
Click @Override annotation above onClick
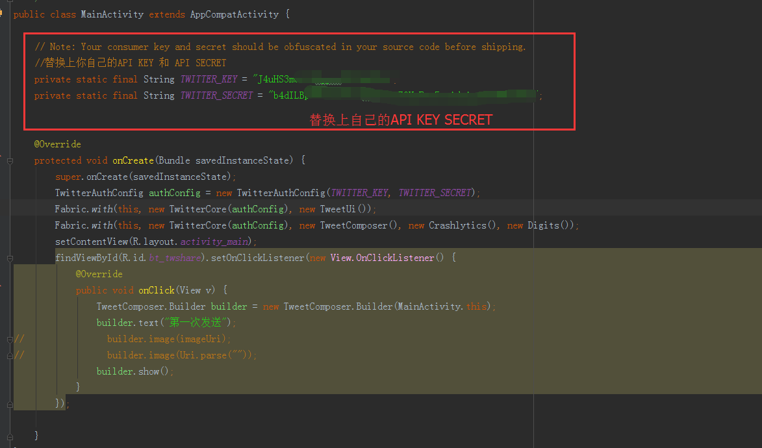(x=99, y=274)
